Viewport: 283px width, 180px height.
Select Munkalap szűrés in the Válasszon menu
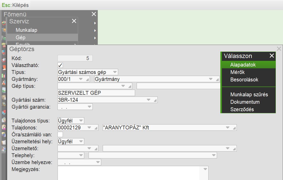pos(249,94)
